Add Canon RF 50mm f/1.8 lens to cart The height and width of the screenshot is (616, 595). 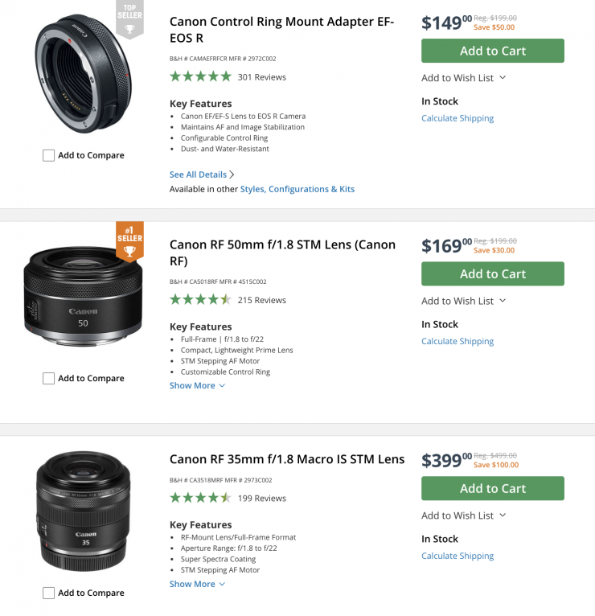coord(492,273)
